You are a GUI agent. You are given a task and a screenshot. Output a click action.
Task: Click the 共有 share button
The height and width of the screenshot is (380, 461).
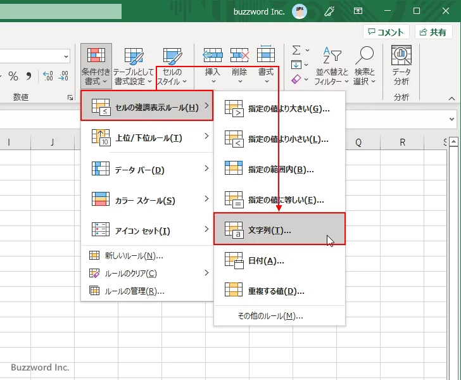[x=434, y=32]
